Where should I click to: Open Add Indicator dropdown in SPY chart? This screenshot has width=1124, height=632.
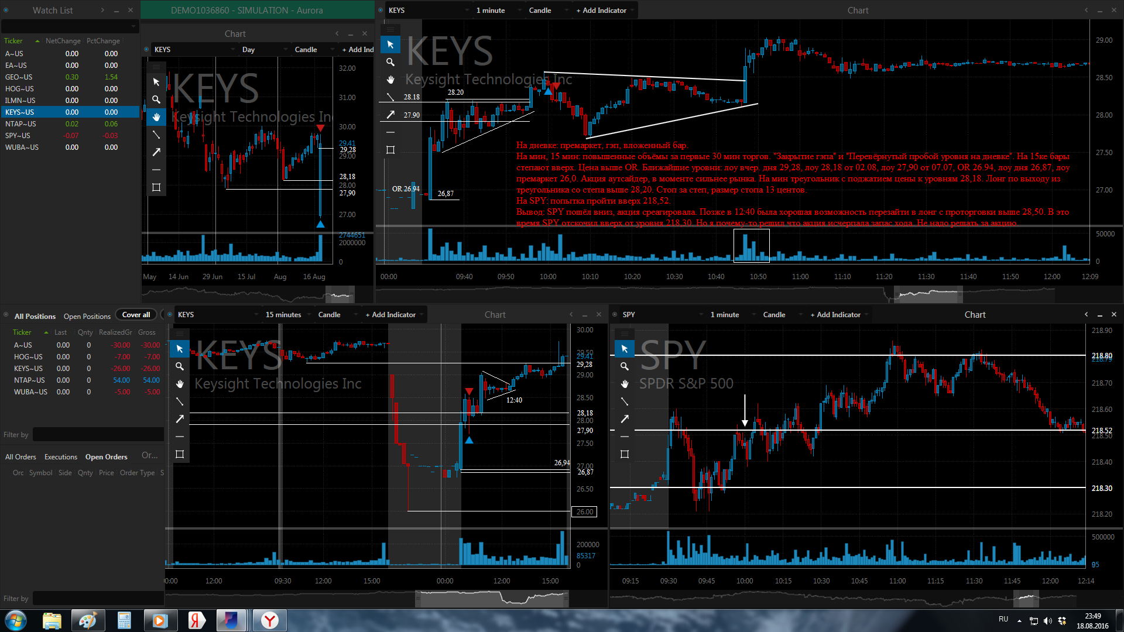coord(838,314)
